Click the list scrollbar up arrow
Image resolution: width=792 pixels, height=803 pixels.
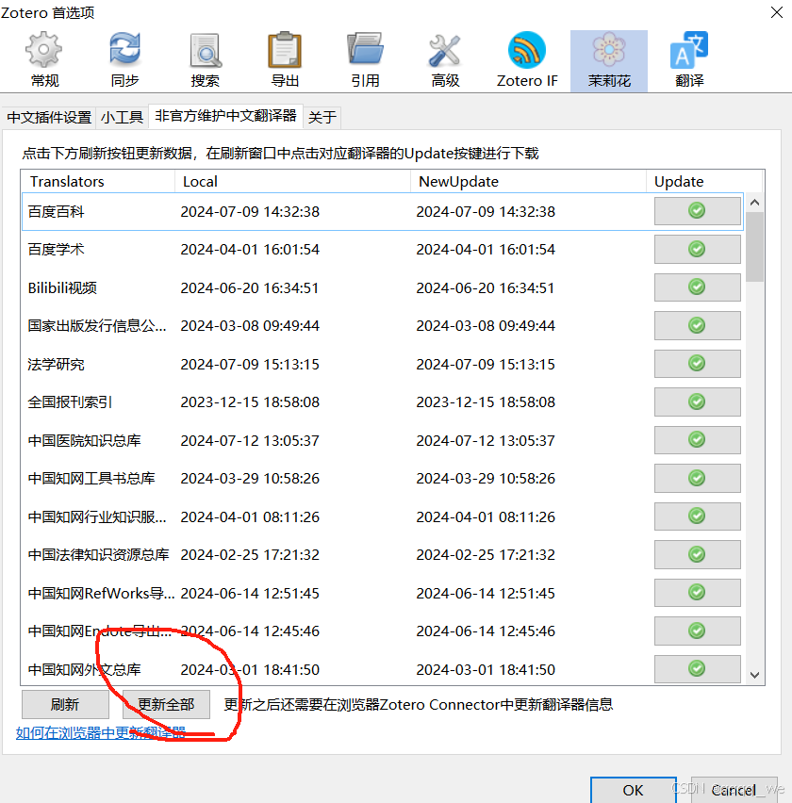click(x=754, y=203)
